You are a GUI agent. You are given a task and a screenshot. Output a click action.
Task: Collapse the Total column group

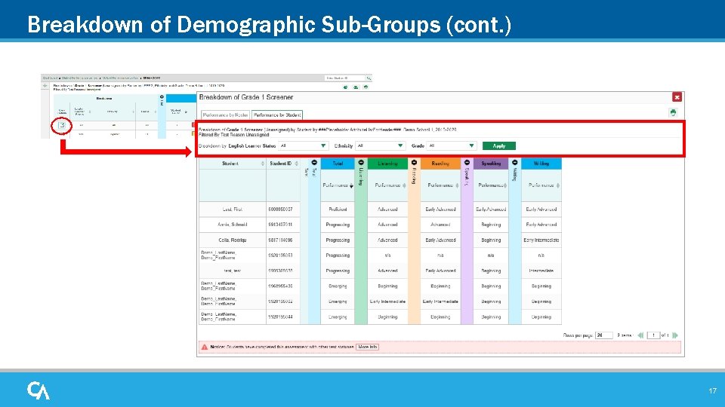314,163
